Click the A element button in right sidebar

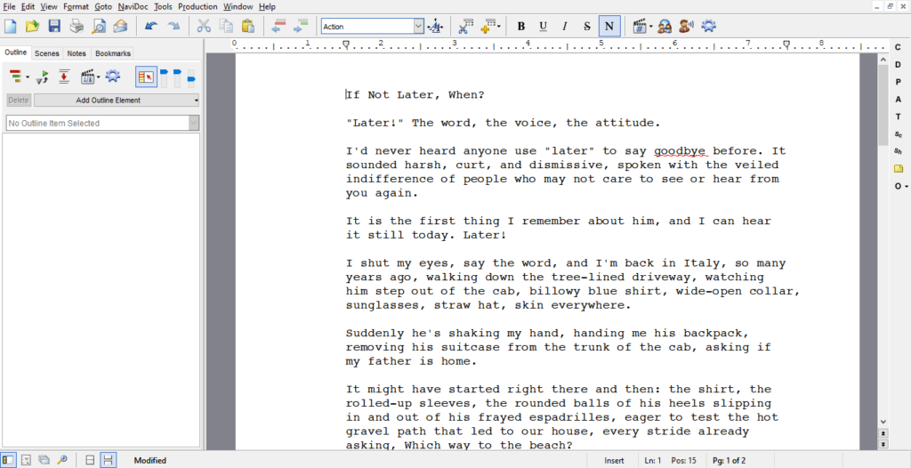899,100
